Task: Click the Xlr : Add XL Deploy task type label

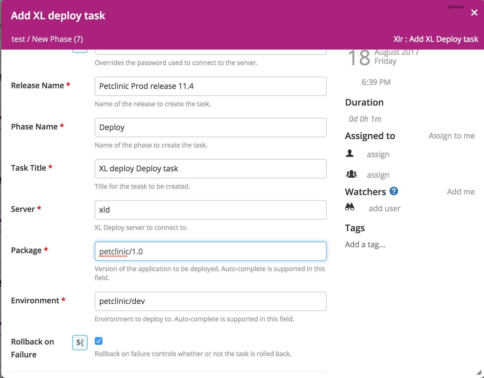Action: tap(436, 39)
